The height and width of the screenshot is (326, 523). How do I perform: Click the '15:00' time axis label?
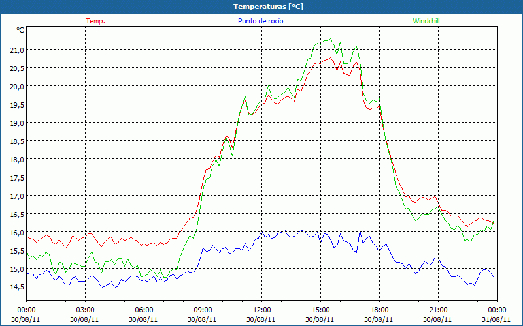click(320, 310)
